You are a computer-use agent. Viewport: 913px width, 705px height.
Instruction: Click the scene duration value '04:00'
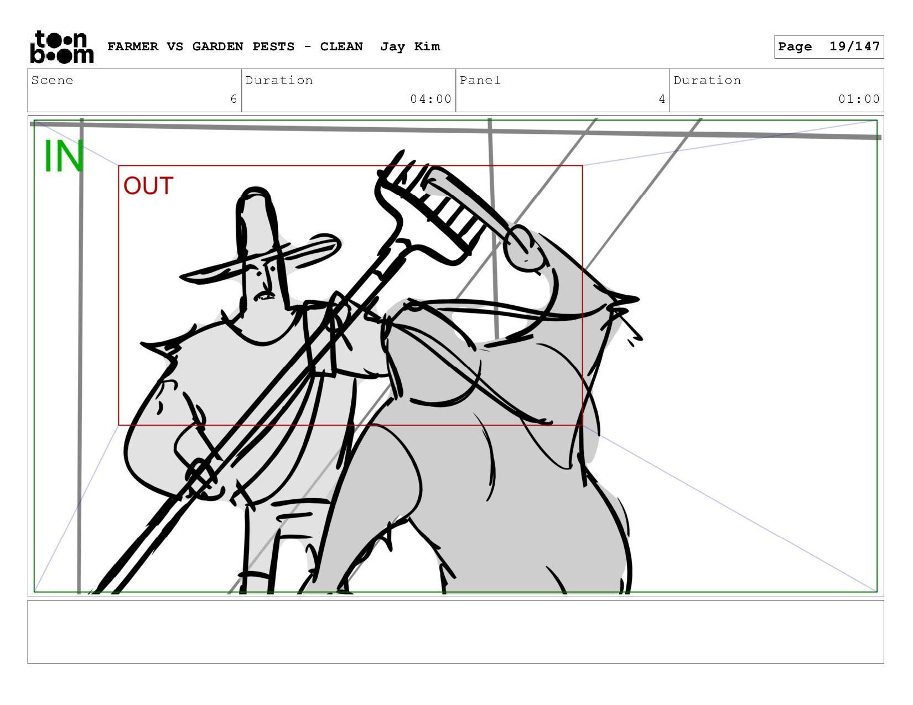pos(430,99)
